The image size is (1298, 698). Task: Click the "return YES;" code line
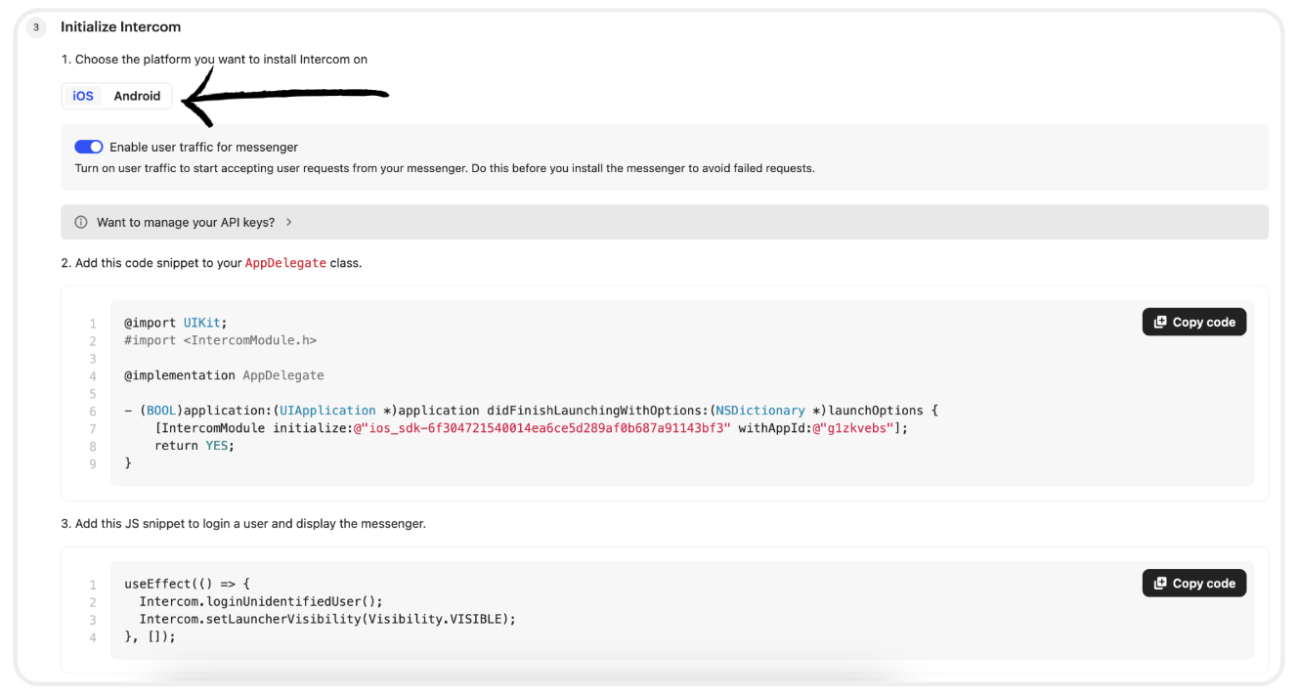[195, 446]
